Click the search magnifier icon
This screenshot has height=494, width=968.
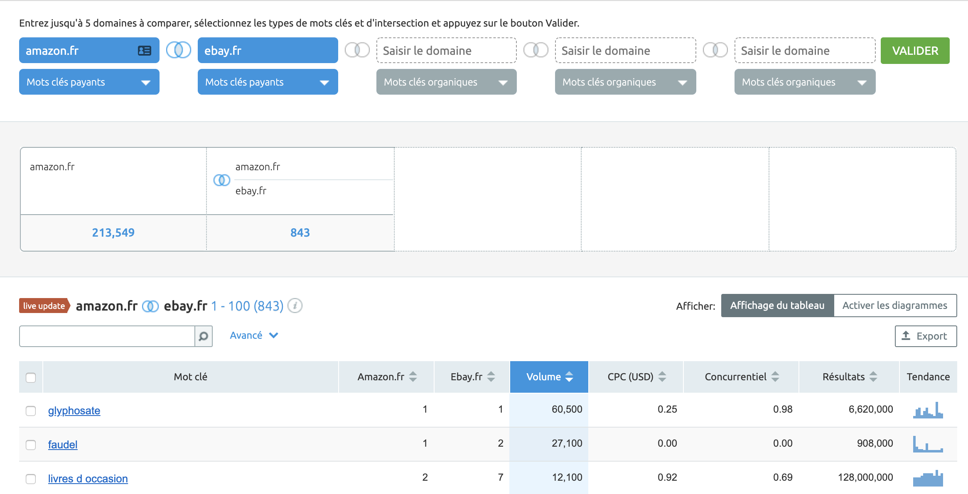[204, 336]
